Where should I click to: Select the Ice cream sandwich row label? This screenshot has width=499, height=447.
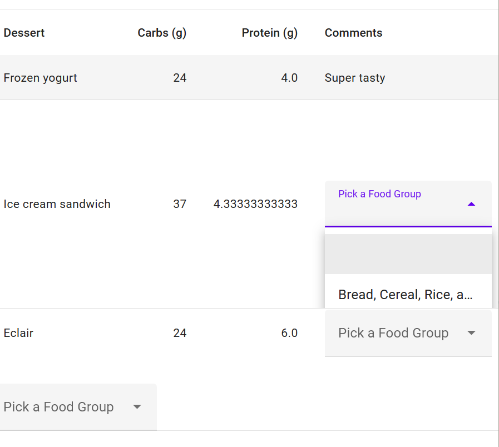[x=57, y=204]
